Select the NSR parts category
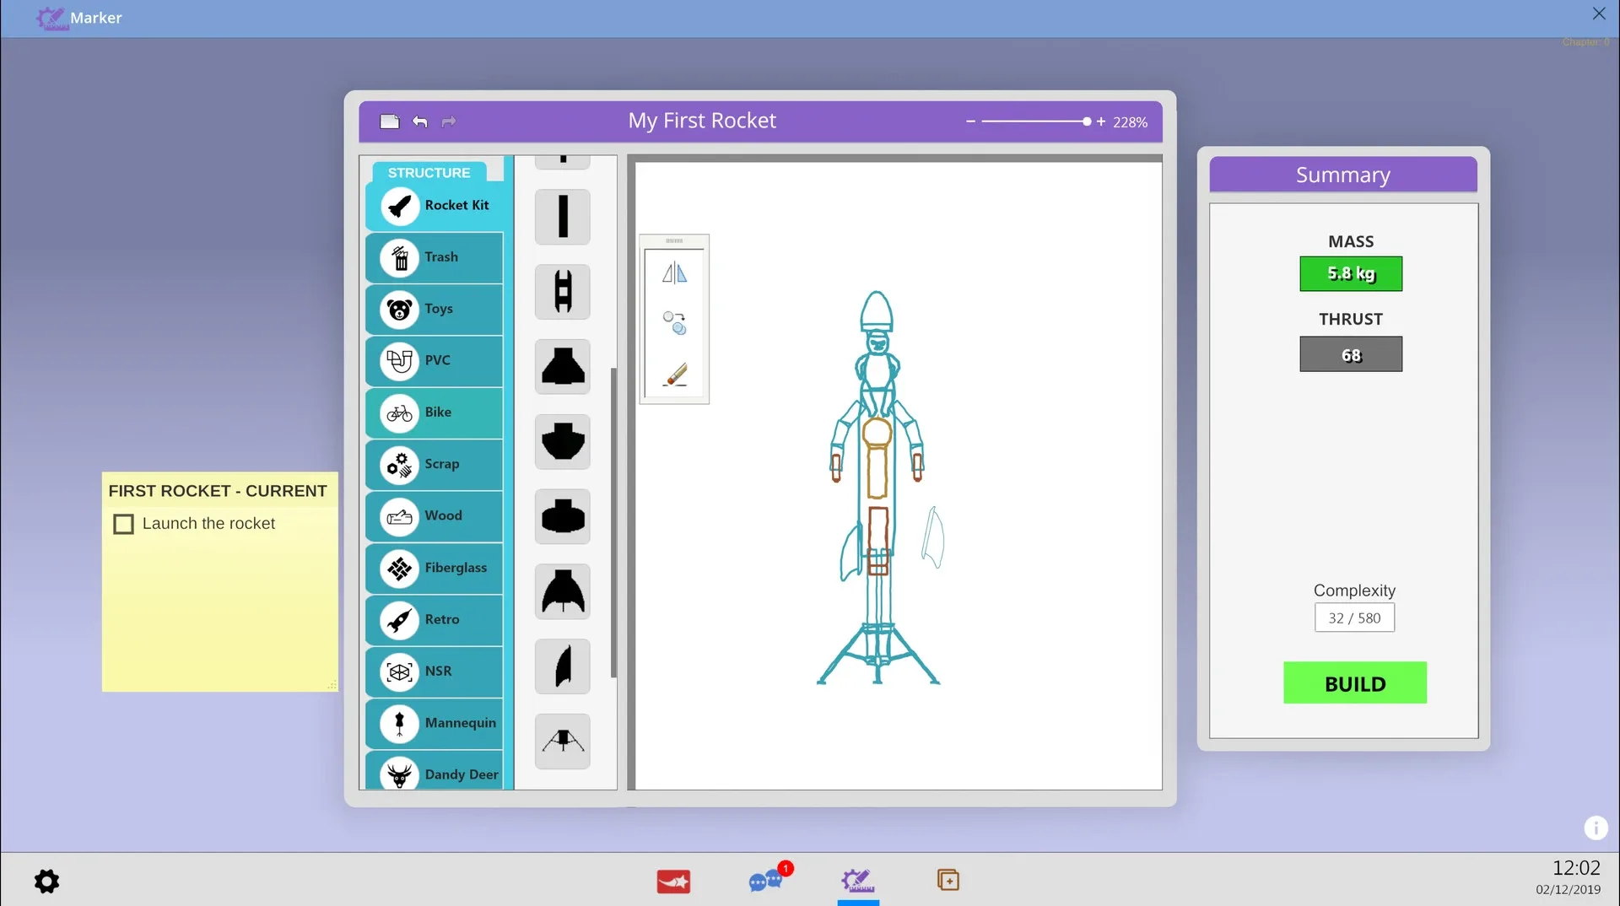This screenshot has width=1620, height=906. [x=434, y=671]
